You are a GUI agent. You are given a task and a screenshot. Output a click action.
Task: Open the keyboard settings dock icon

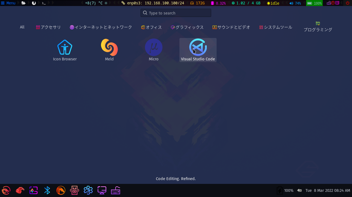[115, 190]
